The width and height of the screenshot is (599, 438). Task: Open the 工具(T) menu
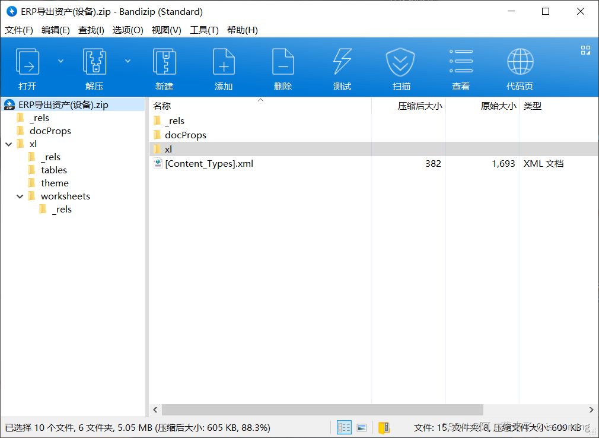click(205, 30)
